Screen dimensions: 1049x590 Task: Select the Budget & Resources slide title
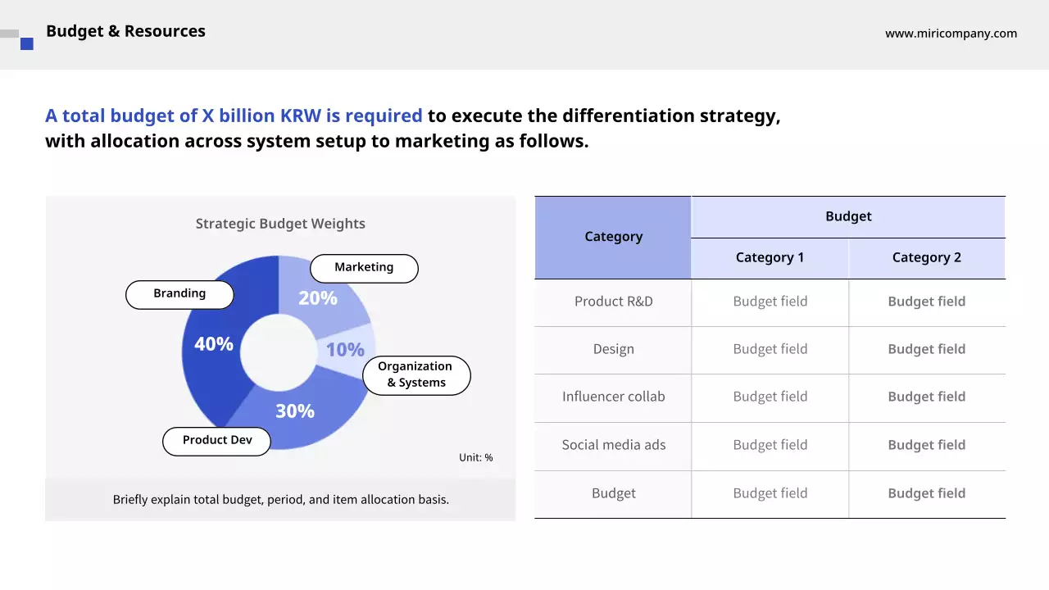coord(125,31)
